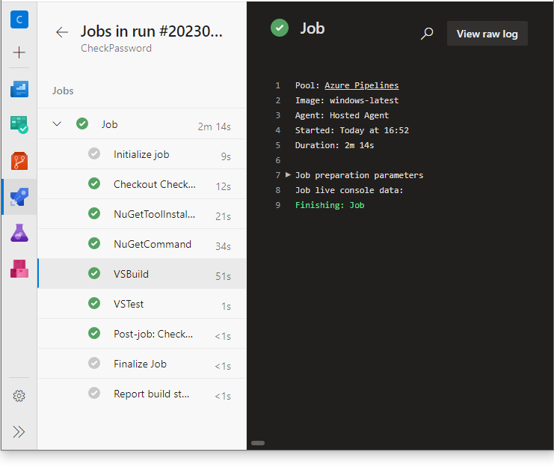The width and height of the screenshot is (554, 467).
Task: Expand Job preparation parameters section
Action: pos(289,174)
